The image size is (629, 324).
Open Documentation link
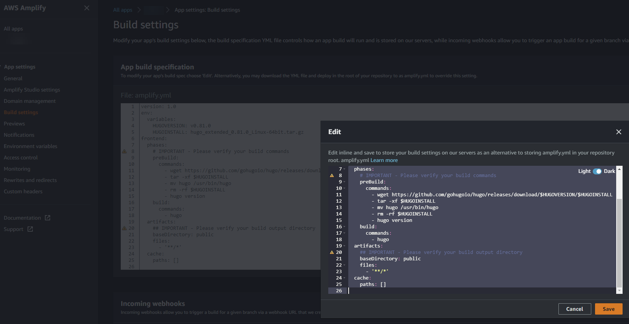22,218
